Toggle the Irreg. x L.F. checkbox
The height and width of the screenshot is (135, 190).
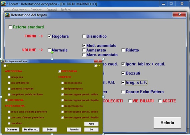pyautogui.click(x=123, y=83)
